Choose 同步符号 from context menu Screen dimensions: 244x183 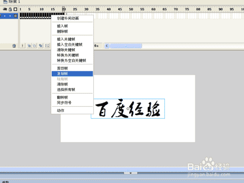pyautogui.click(x=72, y=103)
